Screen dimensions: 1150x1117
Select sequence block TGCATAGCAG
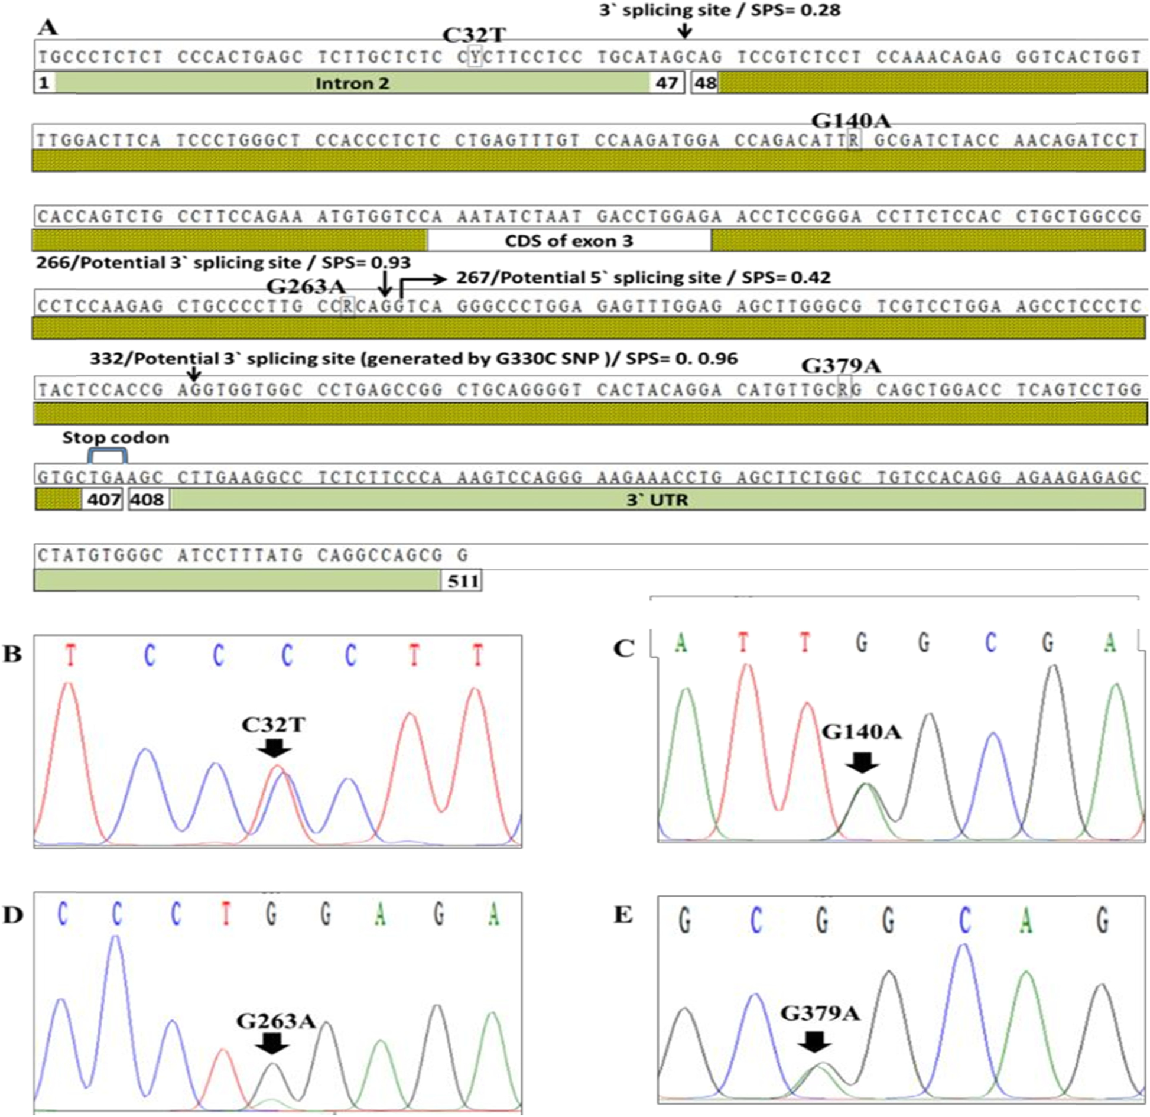click(x=660, y=57)
